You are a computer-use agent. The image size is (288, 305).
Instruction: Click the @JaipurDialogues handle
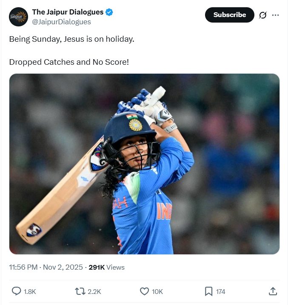point(61,22)
